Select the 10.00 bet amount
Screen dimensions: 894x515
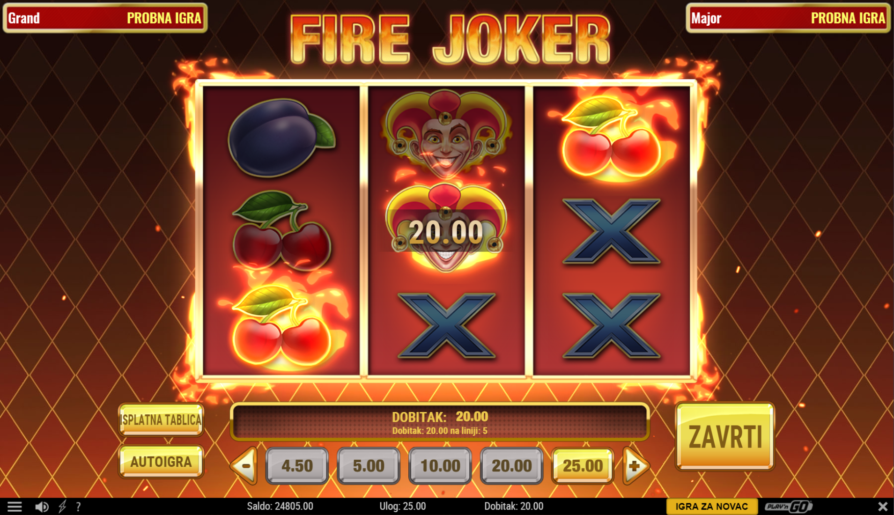pyautogui.click(x=440, y=466)
